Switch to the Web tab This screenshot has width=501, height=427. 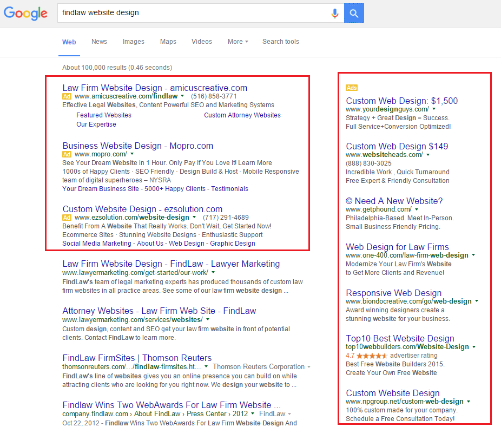(x=69, y=42)
